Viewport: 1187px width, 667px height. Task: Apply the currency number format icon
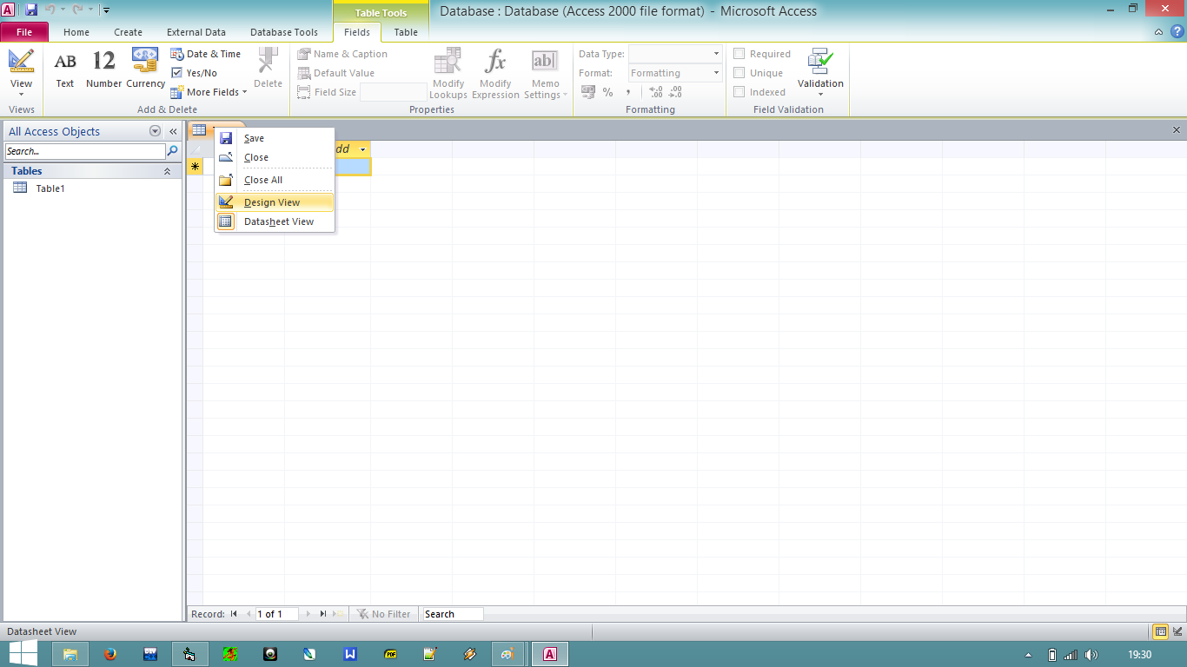588,92
